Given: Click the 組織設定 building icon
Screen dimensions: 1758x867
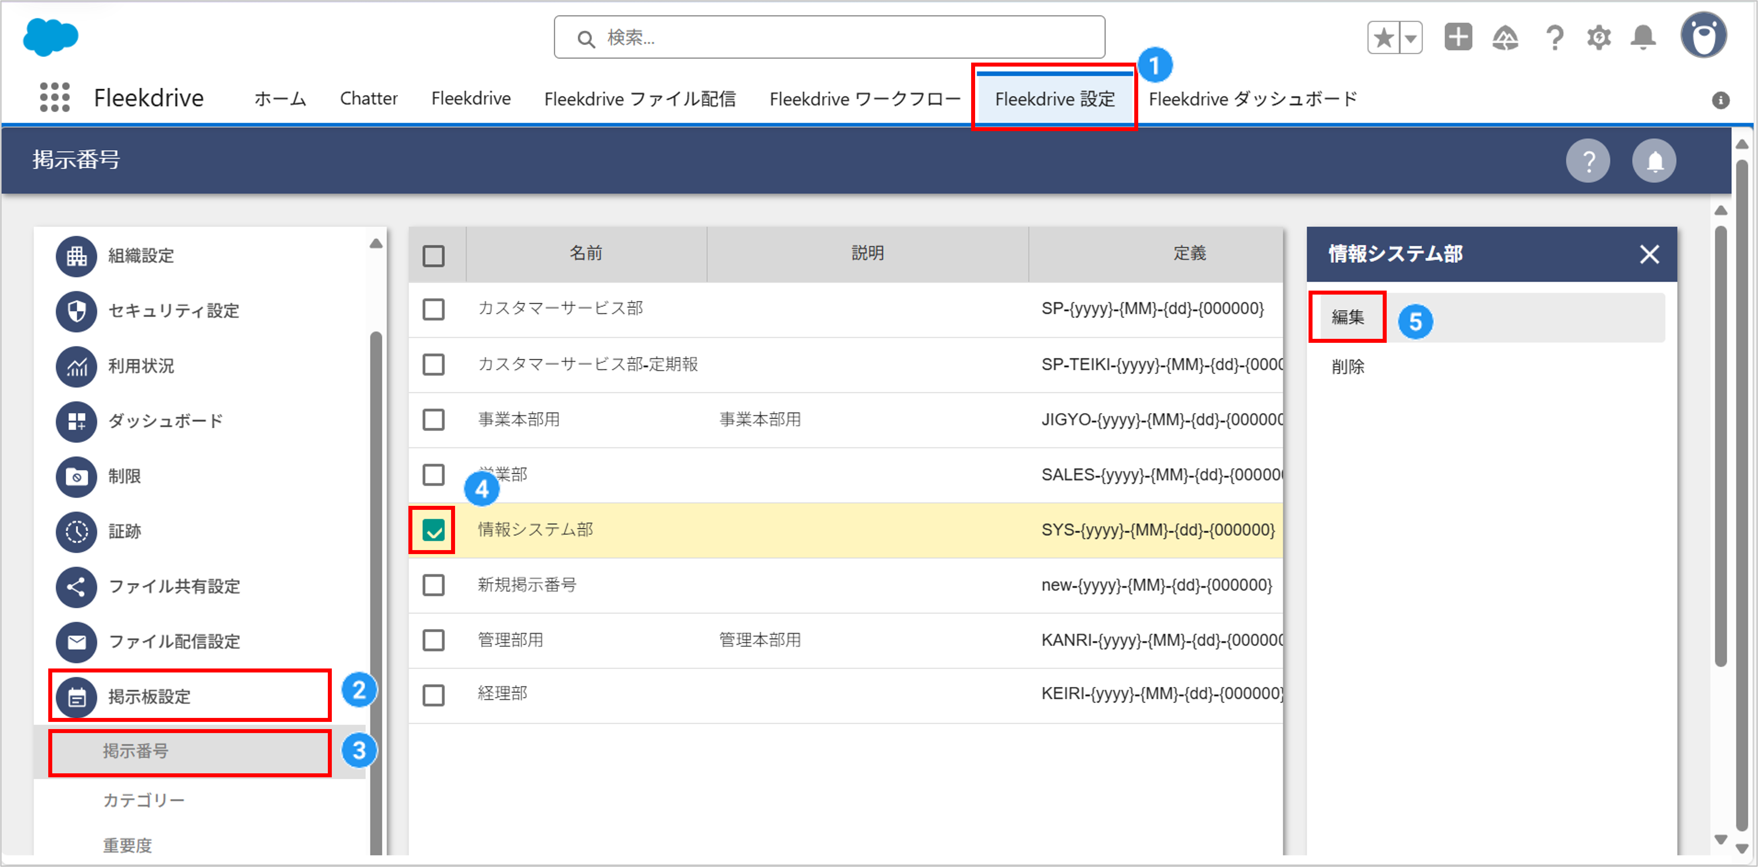Looking at the screenshot, I should coord(77,256).
